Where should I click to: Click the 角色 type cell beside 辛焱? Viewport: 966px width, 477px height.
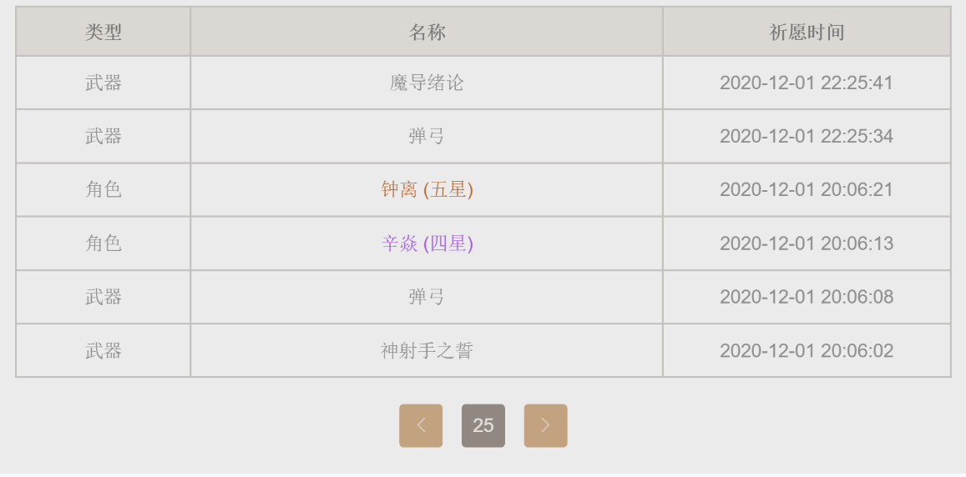point(103,244)
